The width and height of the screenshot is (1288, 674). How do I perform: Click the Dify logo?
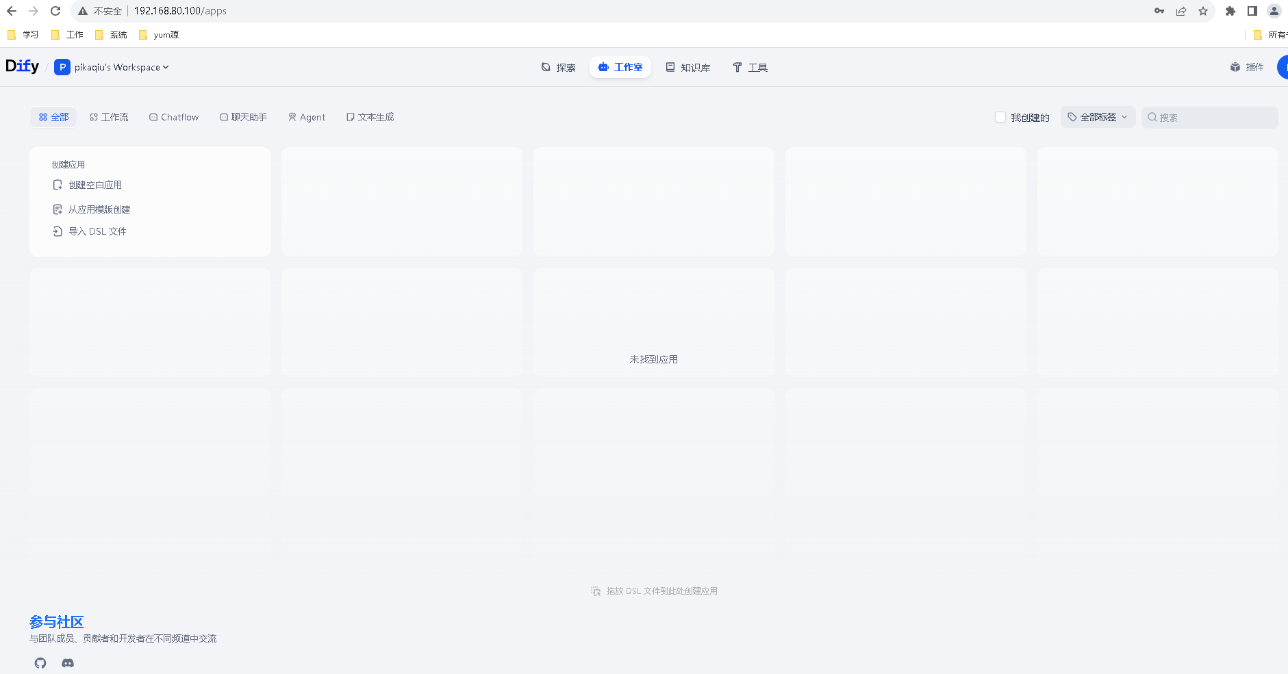point(22,66)
